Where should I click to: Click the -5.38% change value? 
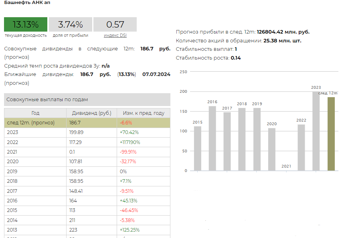pyautogui.click(x=127, y=220)
